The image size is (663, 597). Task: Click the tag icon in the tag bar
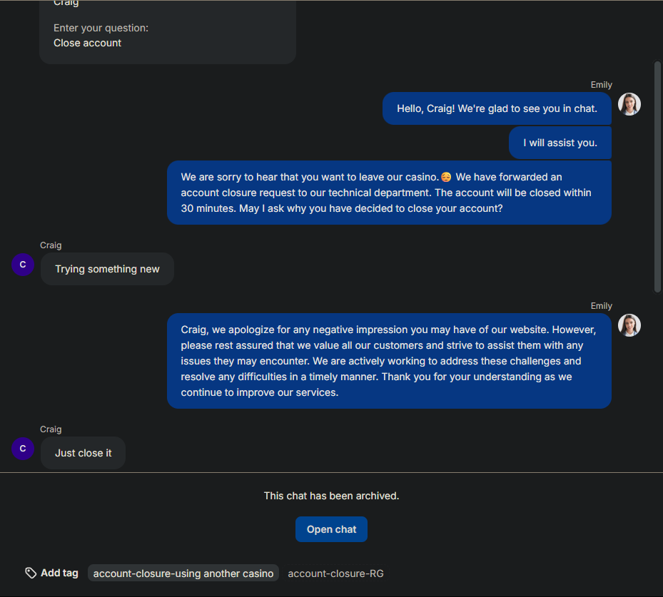31,573
